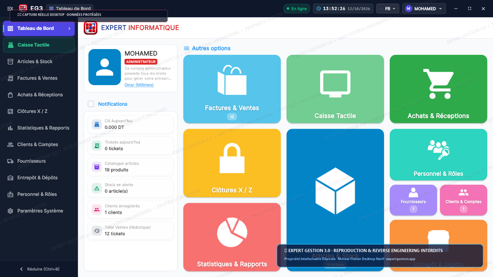Click the Tableau de Bord title bar tab
Screen dimensions: 493x277
click(70, 8)
